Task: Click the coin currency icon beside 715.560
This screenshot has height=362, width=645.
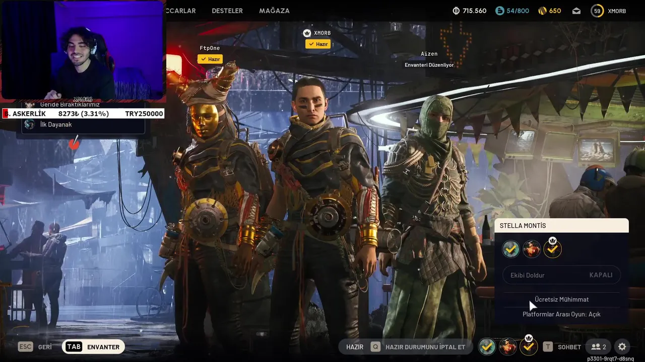Action: [x=456, y=11]
